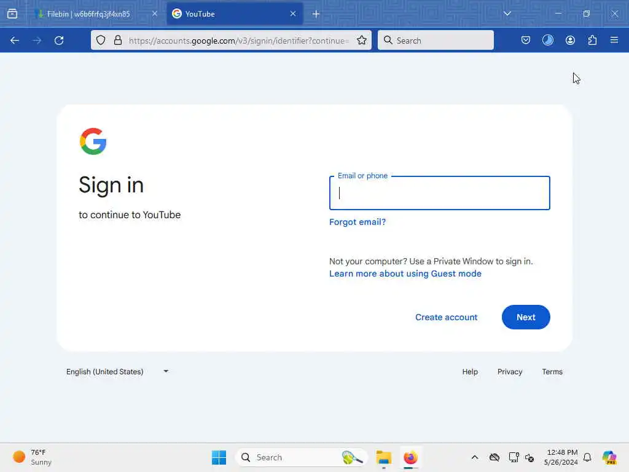Open the notifications bell icon

point(587,457)
